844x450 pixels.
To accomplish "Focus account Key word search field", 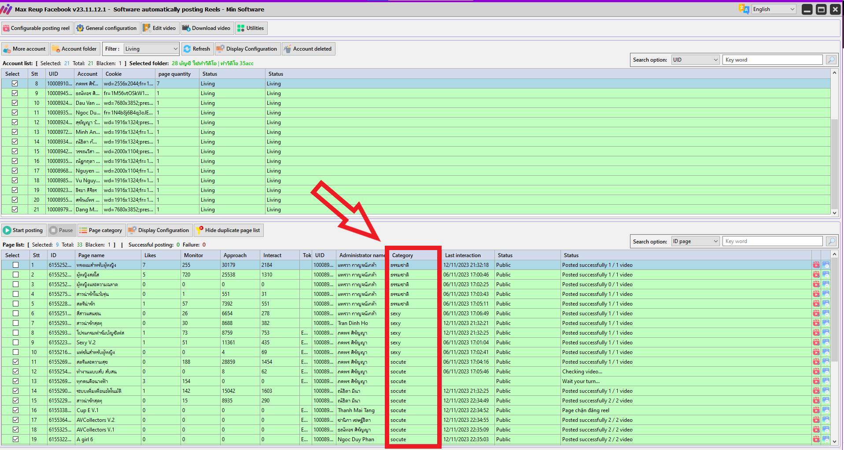I will click(772, 60).
